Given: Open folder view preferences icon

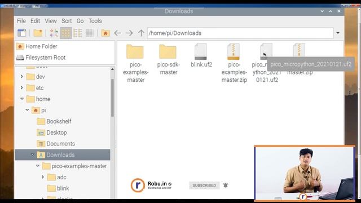Looking at the screenshot, I should 54,33.
